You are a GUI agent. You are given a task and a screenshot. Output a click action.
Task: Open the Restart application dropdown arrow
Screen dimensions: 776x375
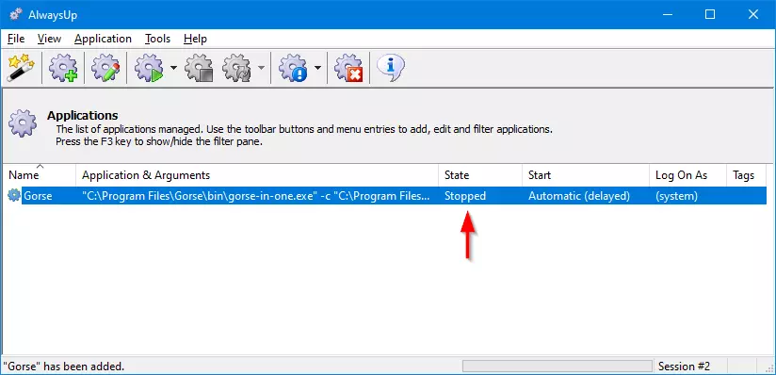pos(261,69)
